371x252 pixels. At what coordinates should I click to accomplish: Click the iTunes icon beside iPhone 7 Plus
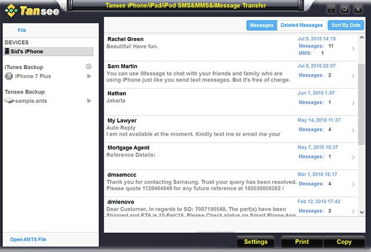[x=9, y=76]
